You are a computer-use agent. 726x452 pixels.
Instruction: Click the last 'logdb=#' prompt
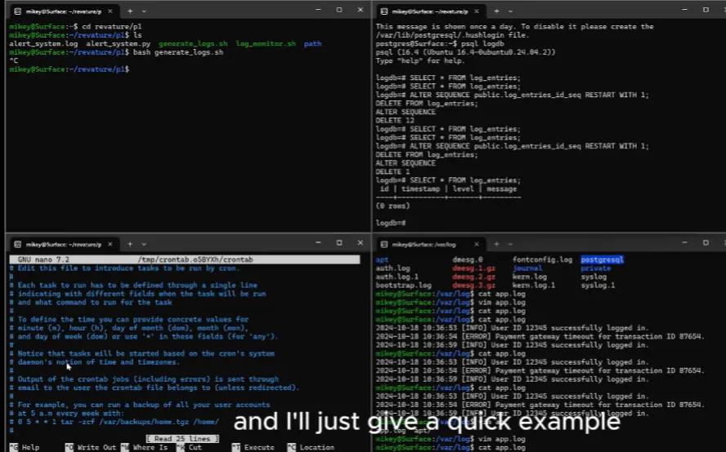[x=391, y=223]
